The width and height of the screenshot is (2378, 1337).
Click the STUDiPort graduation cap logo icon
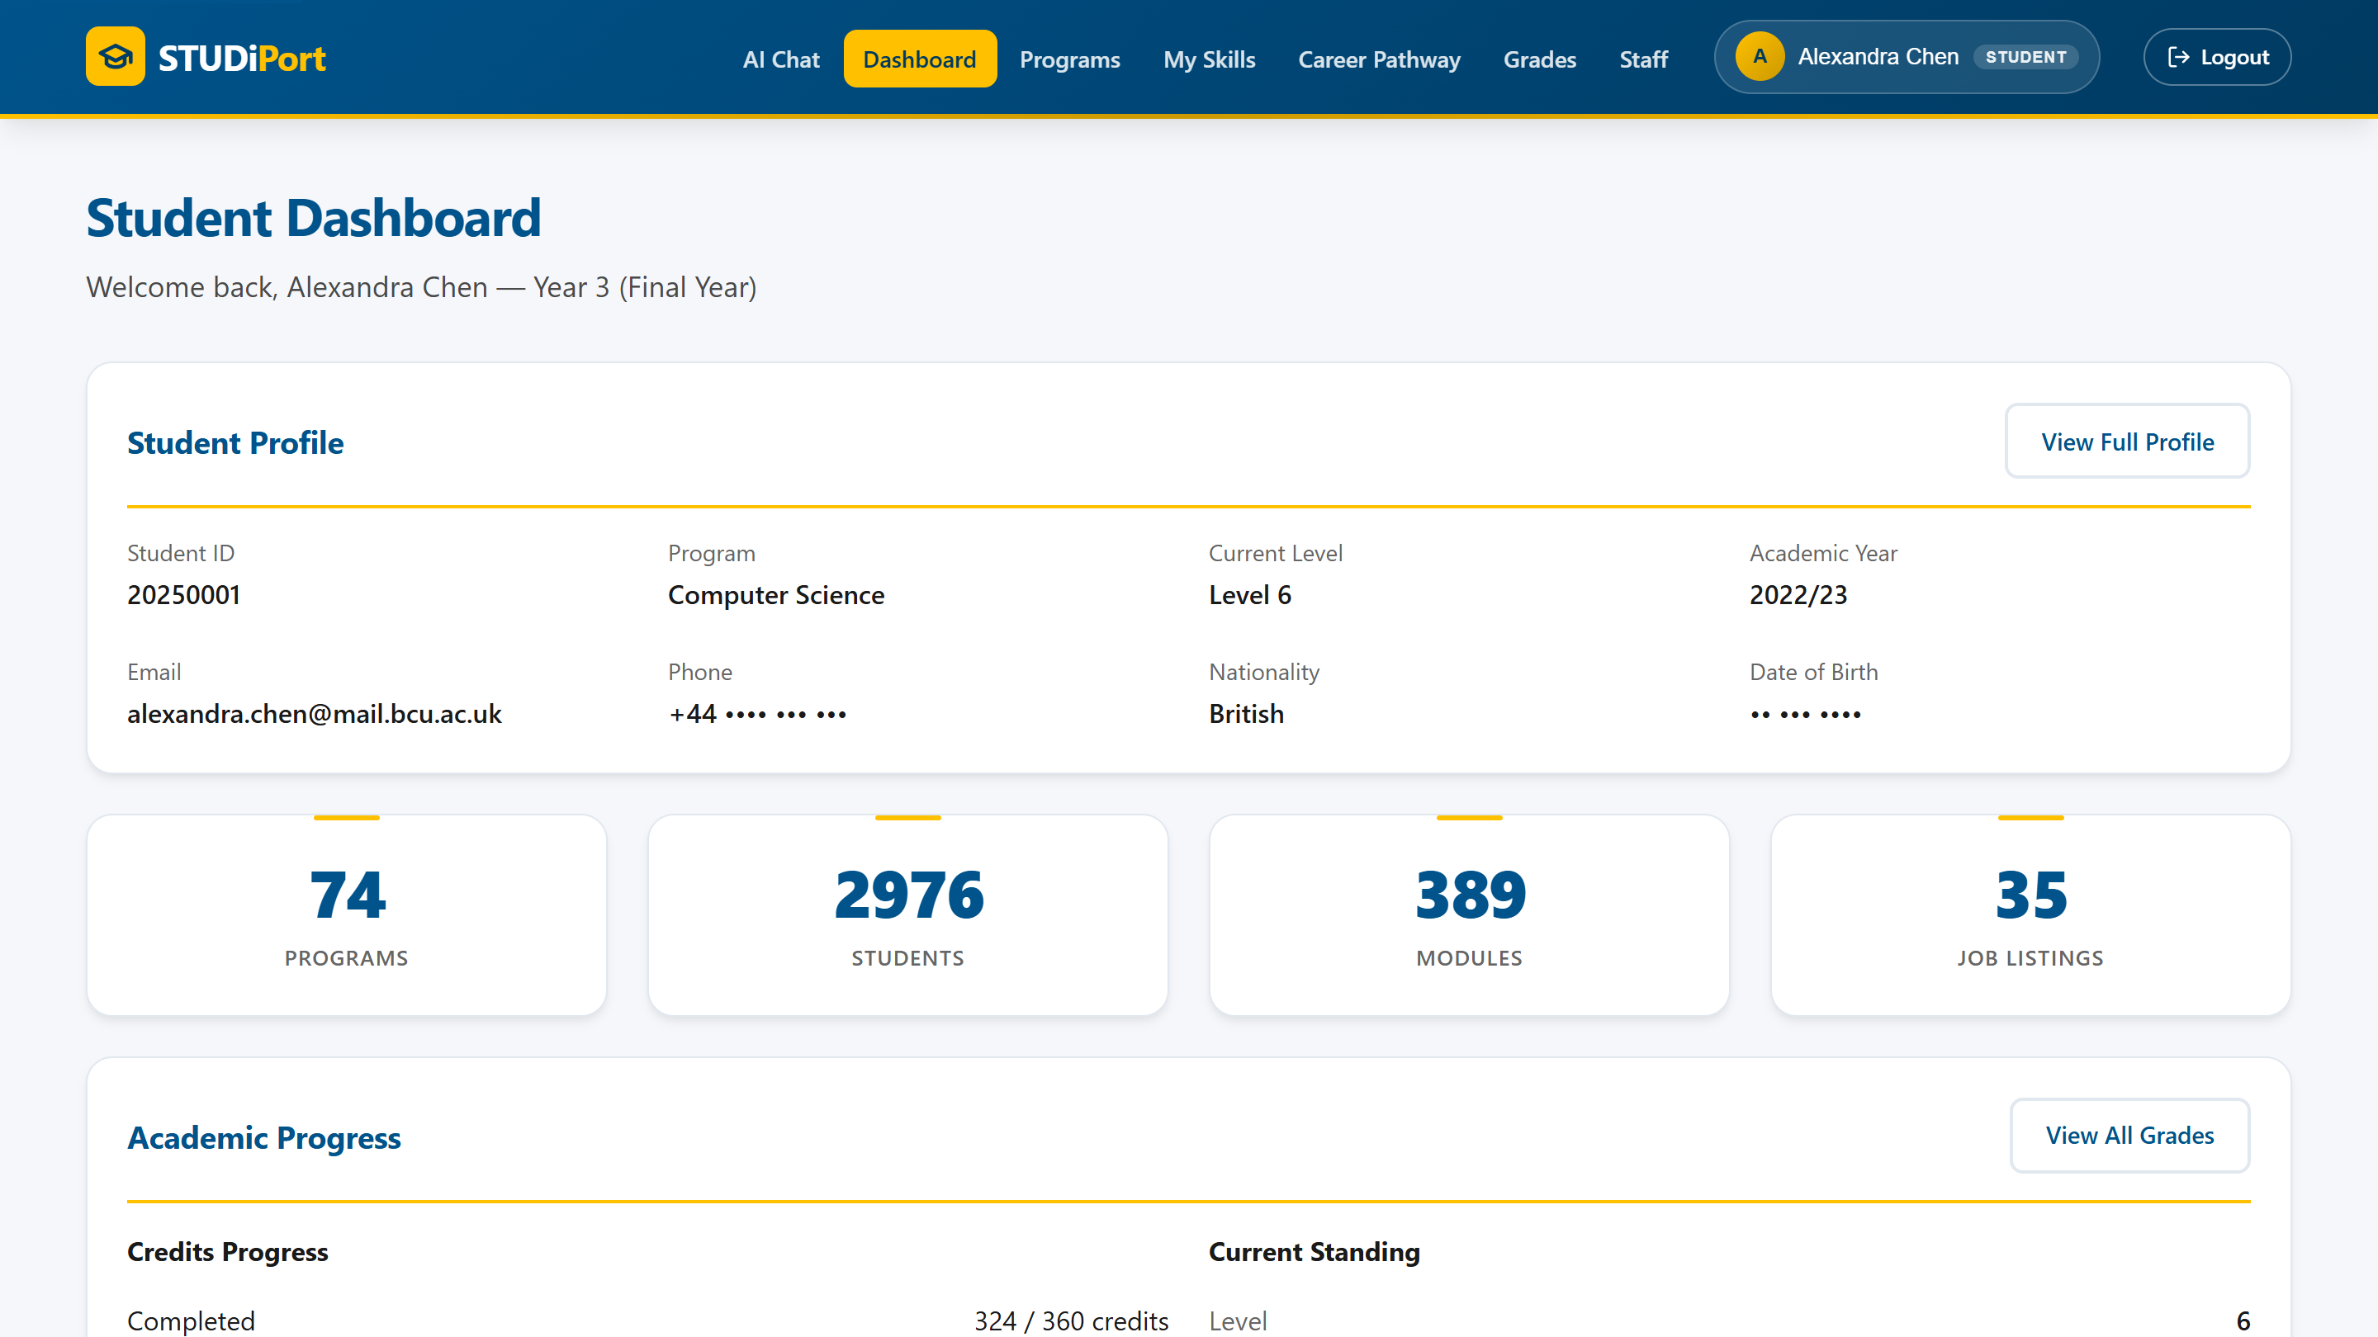tap(116, 56)
